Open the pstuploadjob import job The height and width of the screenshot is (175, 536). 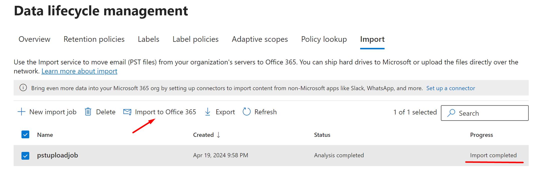point(58,155)
